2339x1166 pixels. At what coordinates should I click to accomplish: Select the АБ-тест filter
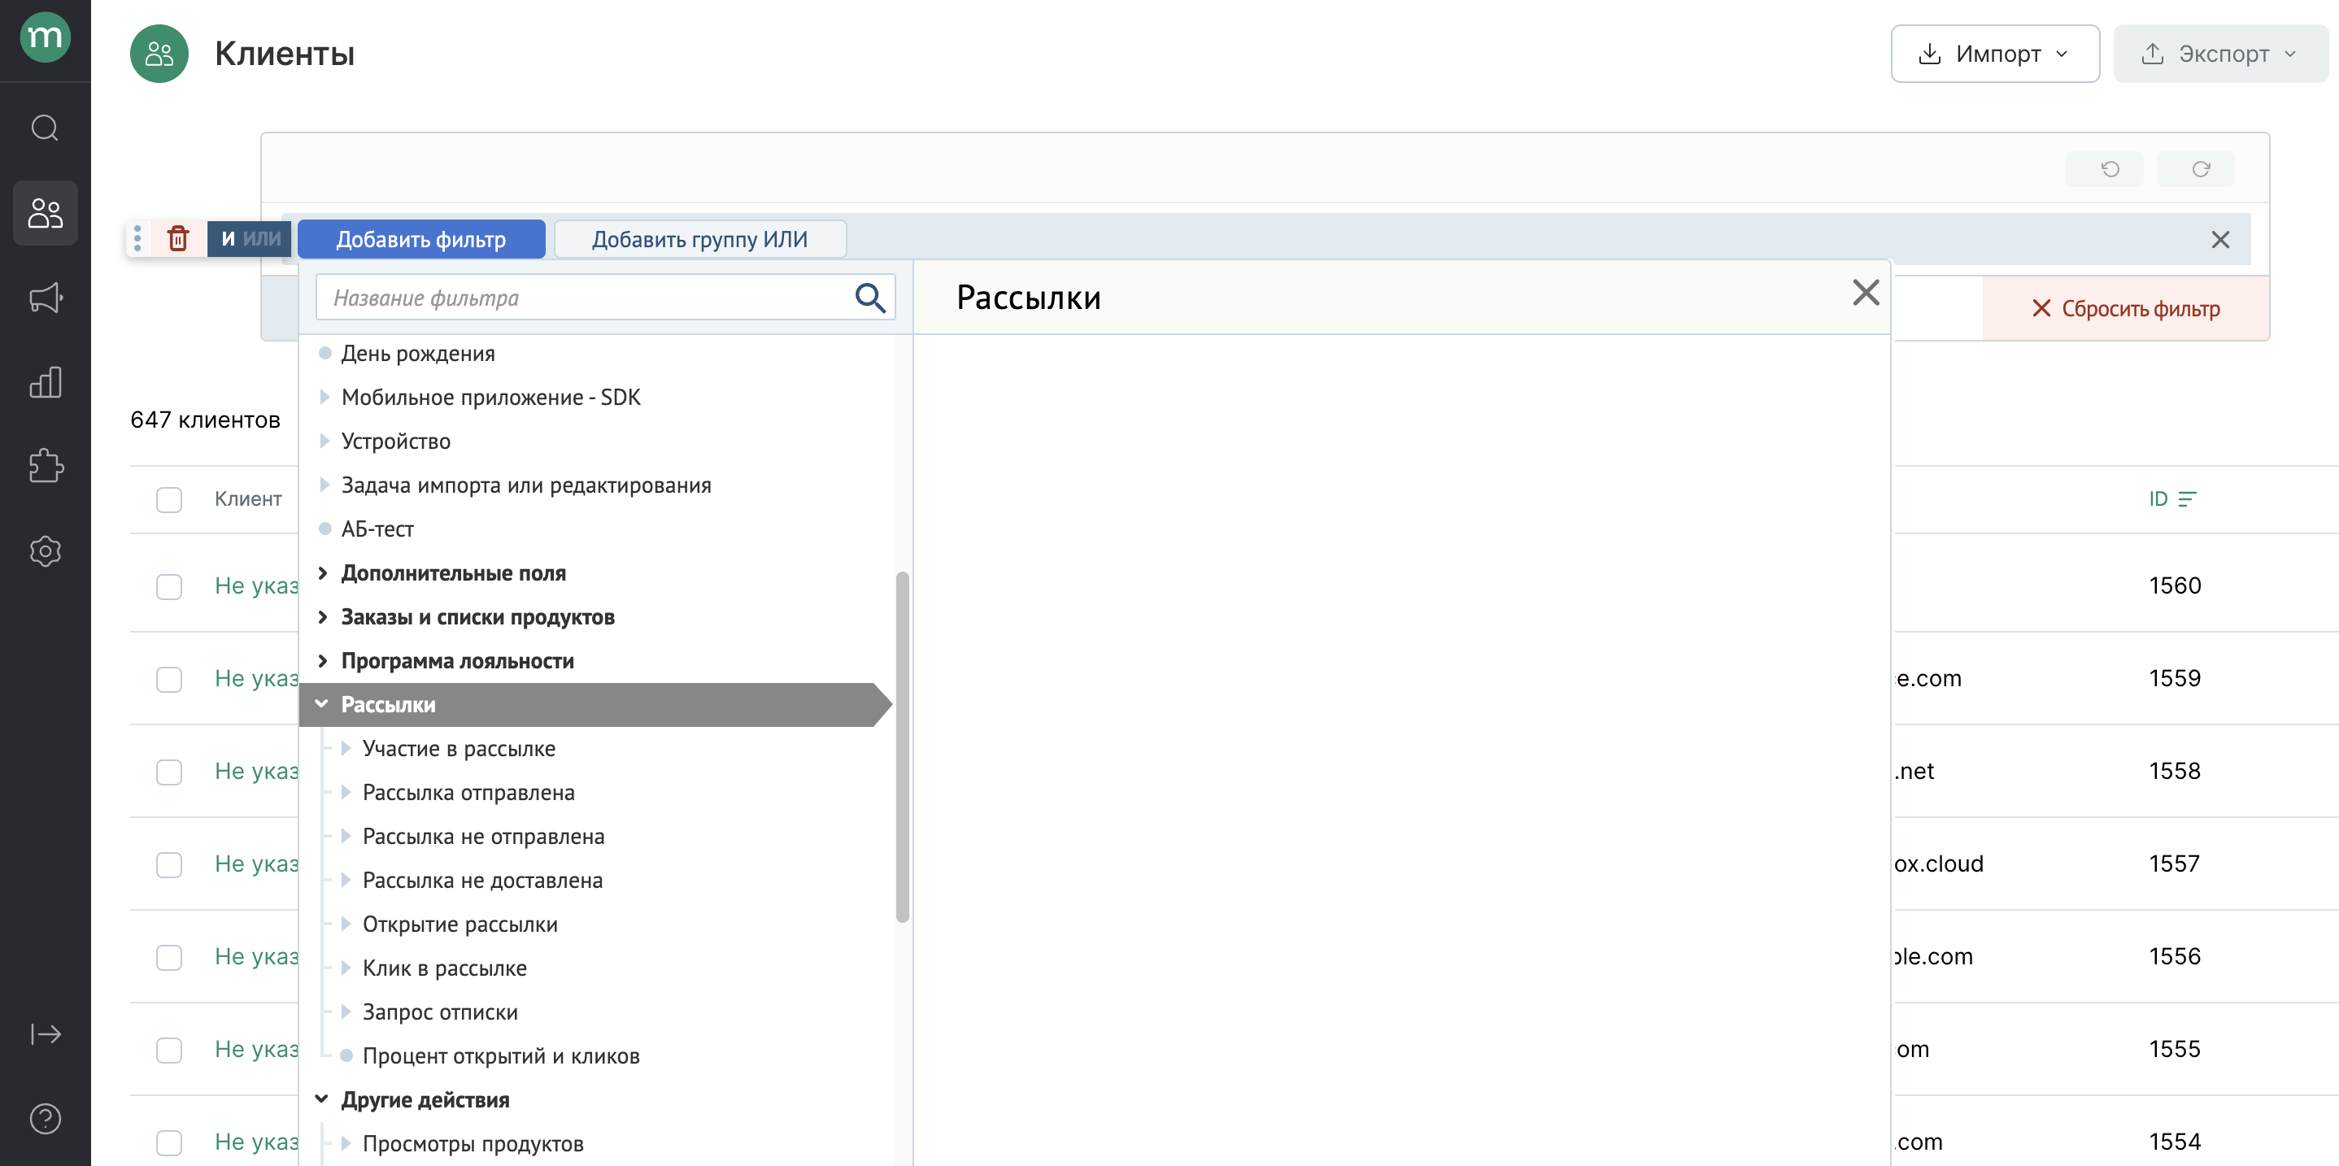tap(377, 529)
